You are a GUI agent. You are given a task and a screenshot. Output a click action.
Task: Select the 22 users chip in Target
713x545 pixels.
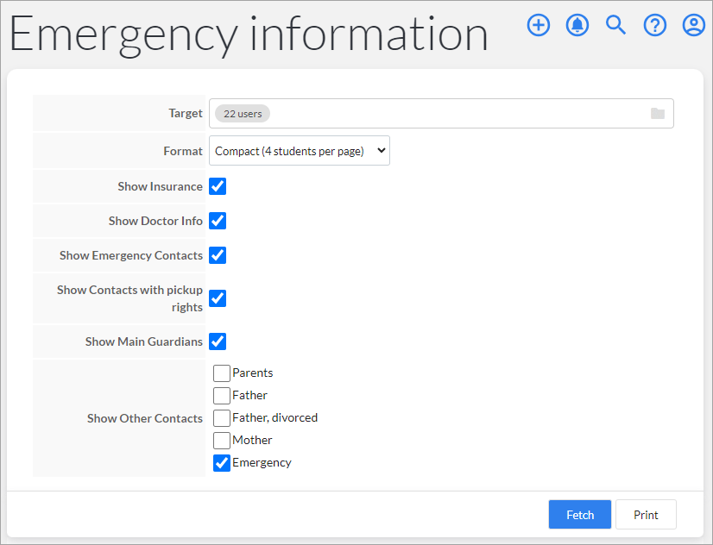coord(242,113)
